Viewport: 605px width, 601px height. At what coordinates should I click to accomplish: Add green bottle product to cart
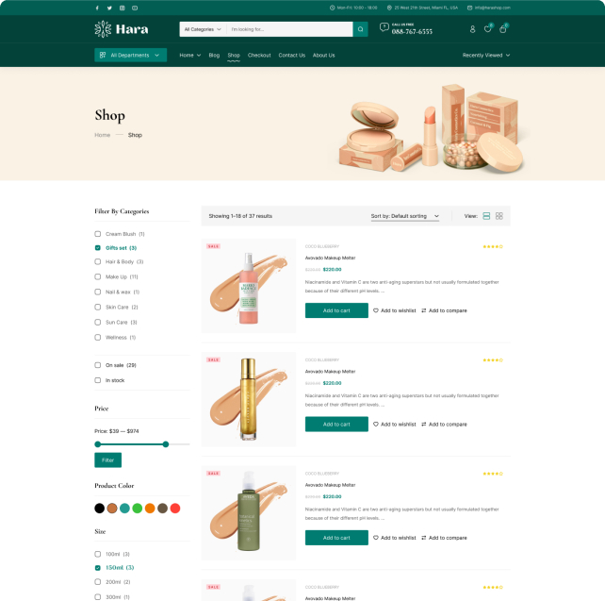336,538
